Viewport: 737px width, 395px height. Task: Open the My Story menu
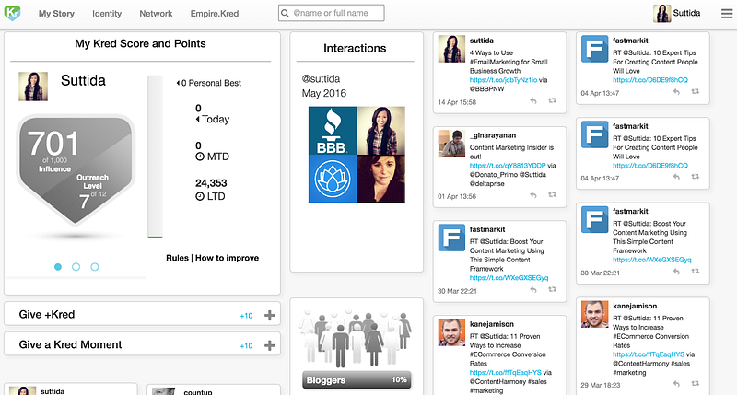point(56,14)
